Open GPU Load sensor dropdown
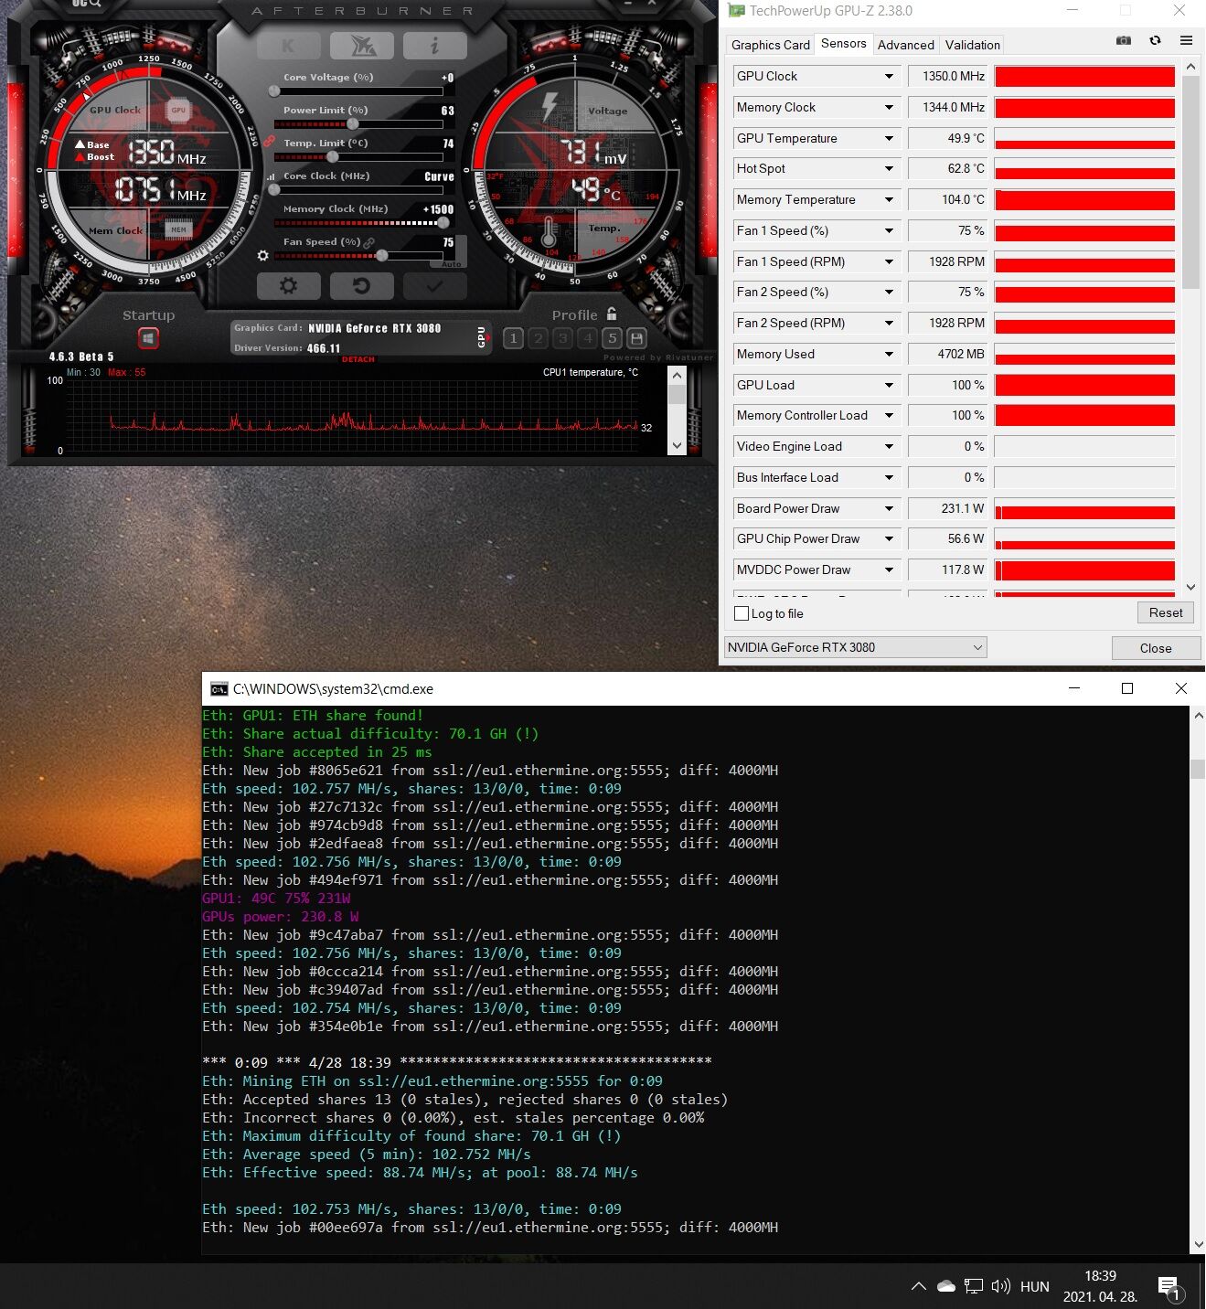The image size is (1206, 1309). coord(889,385)
